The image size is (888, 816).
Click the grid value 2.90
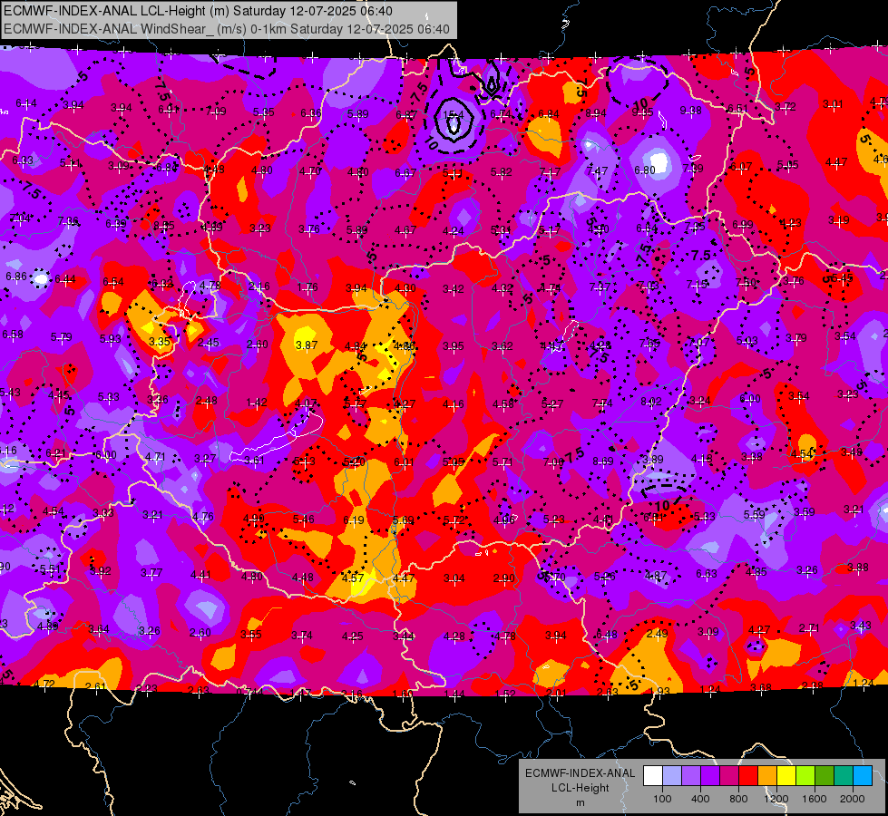[x=504, y=578]
